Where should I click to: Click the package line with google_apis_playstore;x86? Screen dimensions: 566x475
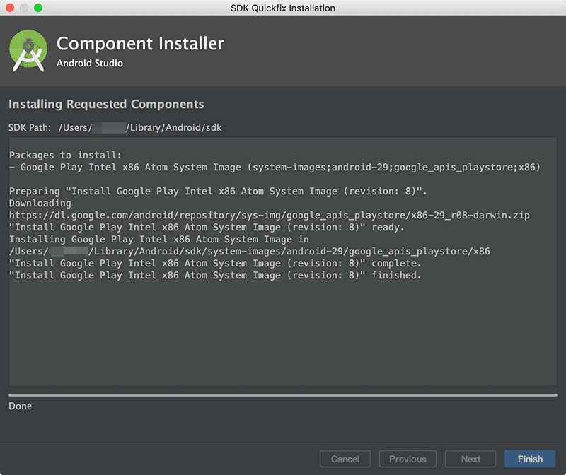coord(275,168)
